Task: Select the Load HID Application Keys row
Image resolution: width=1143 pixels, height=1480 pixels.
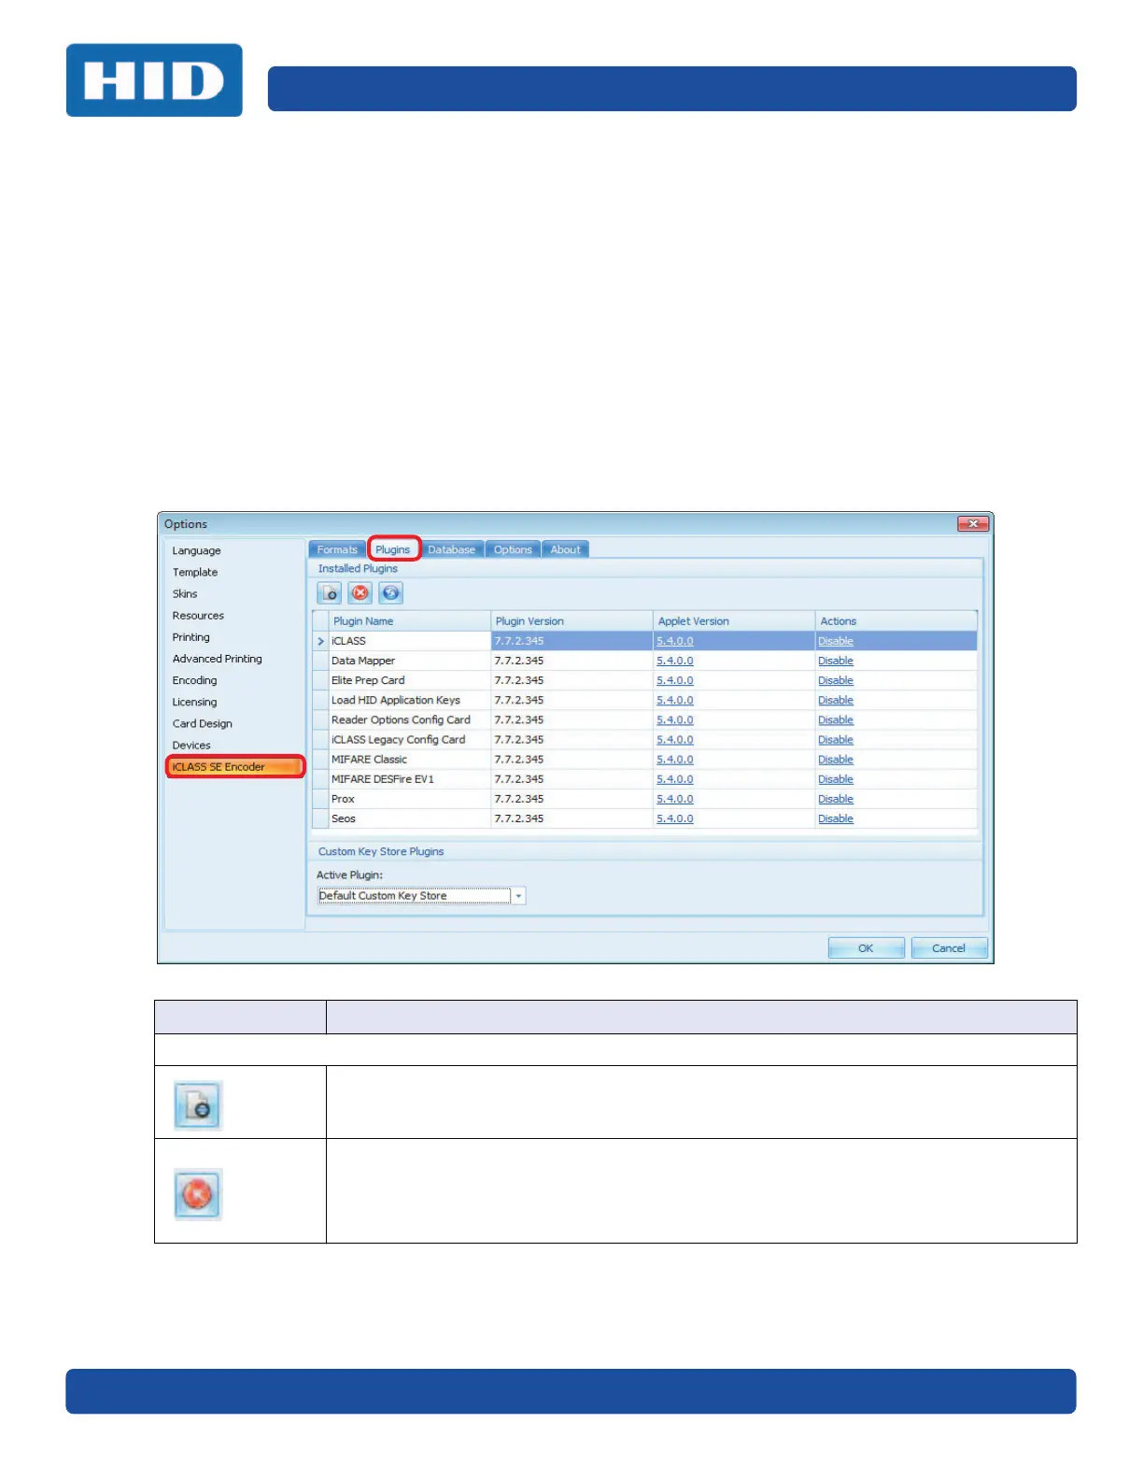Action: pyautogui.click(x=396, y=700)
